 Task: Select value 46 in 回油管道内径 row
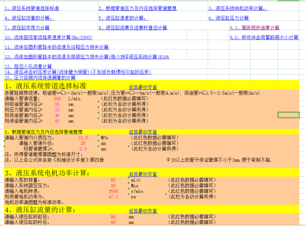[57, 116]
